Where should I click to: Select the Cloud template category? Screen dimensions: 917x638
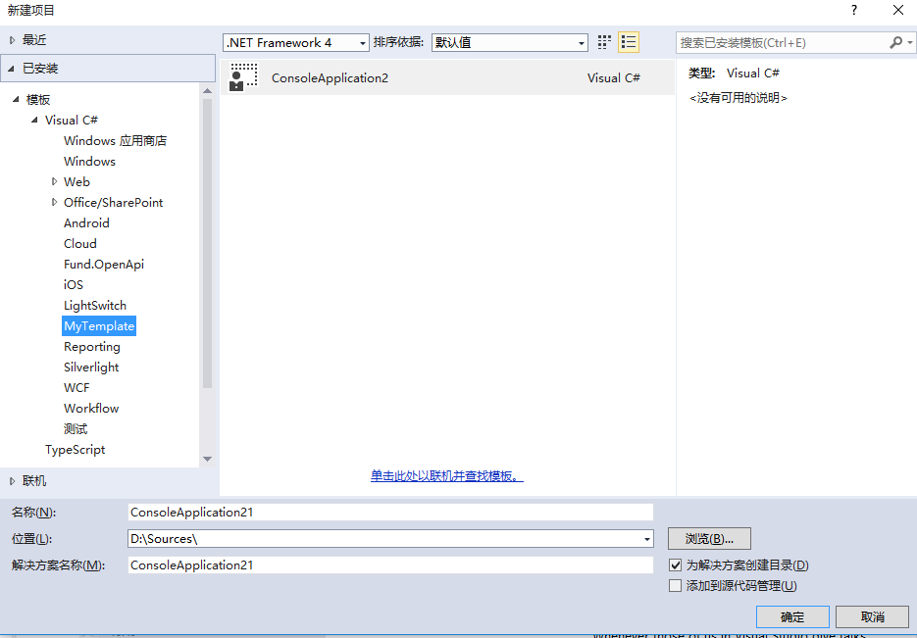click(80, 244)
